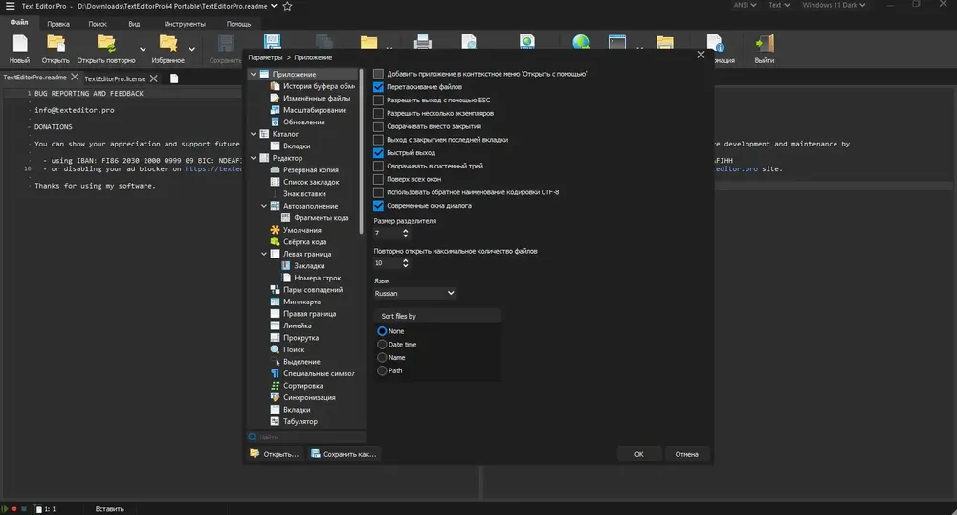This screenshot has width=957, height=515.
Task: Increase Размер разделителя spinner value
Action: point(405,231)
